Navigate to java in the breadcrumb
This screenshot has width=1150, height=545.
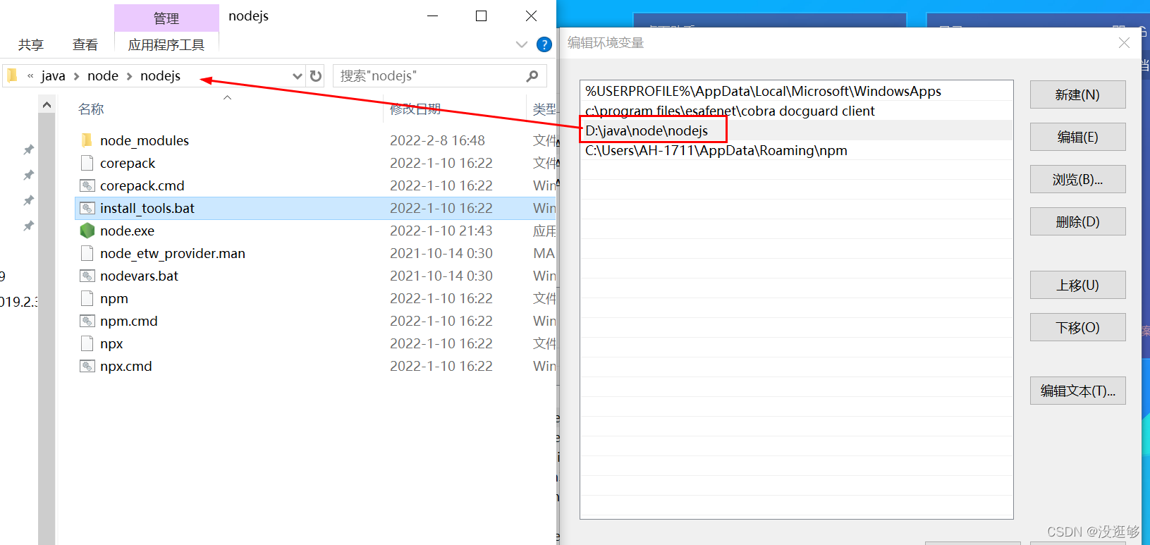point(53,76)
